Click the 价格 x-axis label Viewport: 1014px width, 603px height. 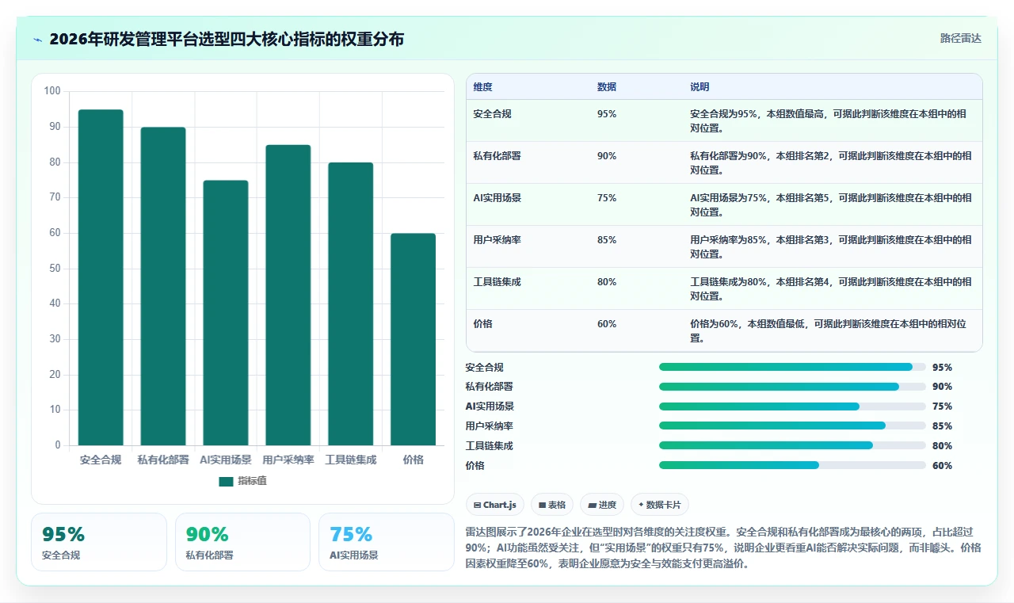414,460
